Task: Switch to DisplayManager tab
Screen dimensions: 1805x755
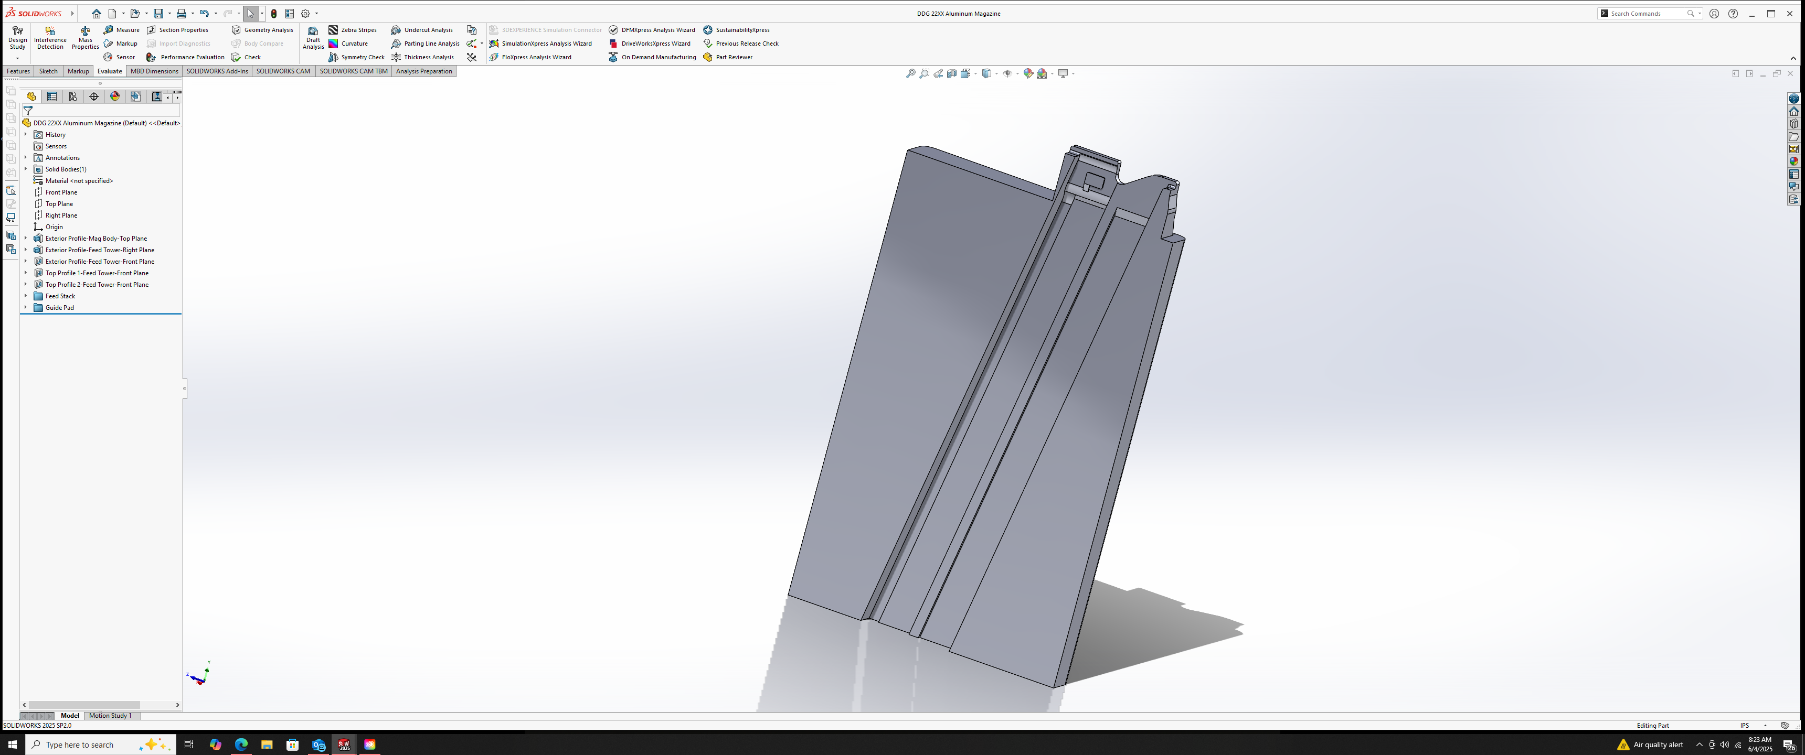Action: coord(115,96)
